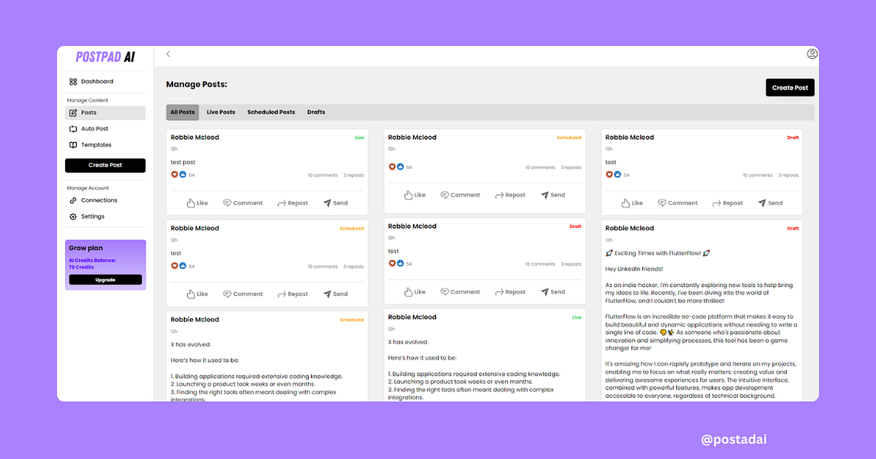Select Posts in the sidebar
This screenshot has width=876, height=459.
coord(105,112)
